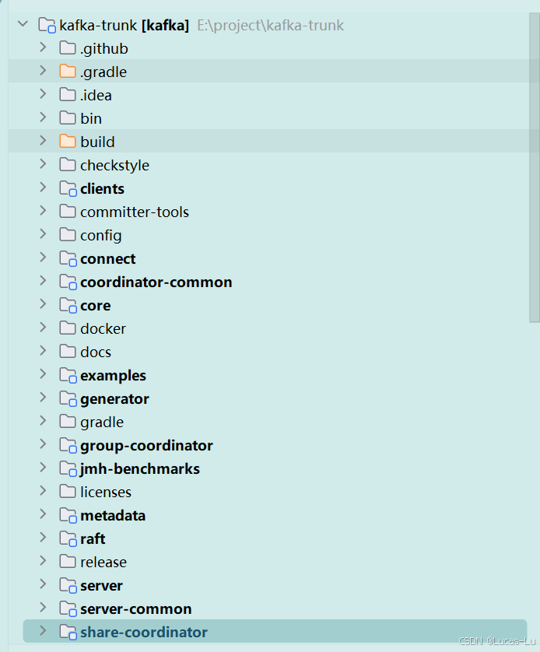This screenshot has height=652, width=540.
Task: Expand the release folder chevron
Action: coord(43,561)
